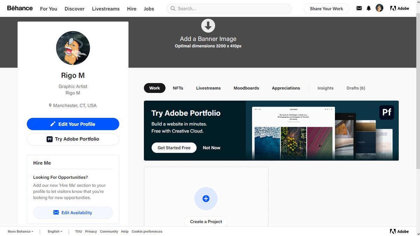Click the Manchester, CT, USA location text
Viewport: 420px width, 236px height.
click(75, 106)
